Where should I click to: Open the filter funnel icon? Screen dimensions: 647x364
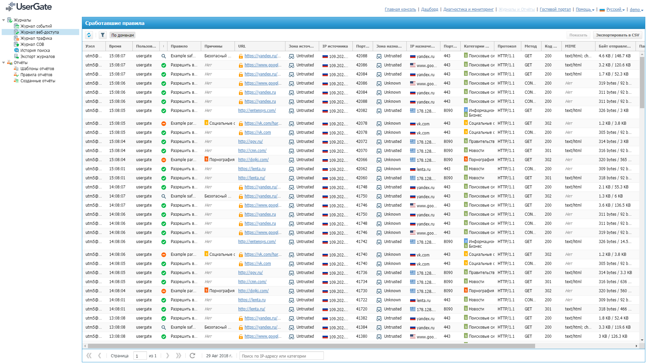(x=103, y=35)
